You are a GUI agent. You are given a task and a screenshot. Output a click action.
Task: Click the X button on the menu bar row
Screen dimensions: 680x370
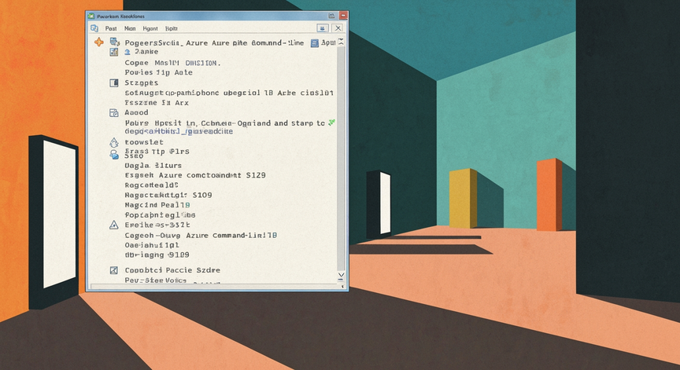(x=338, y=28)
